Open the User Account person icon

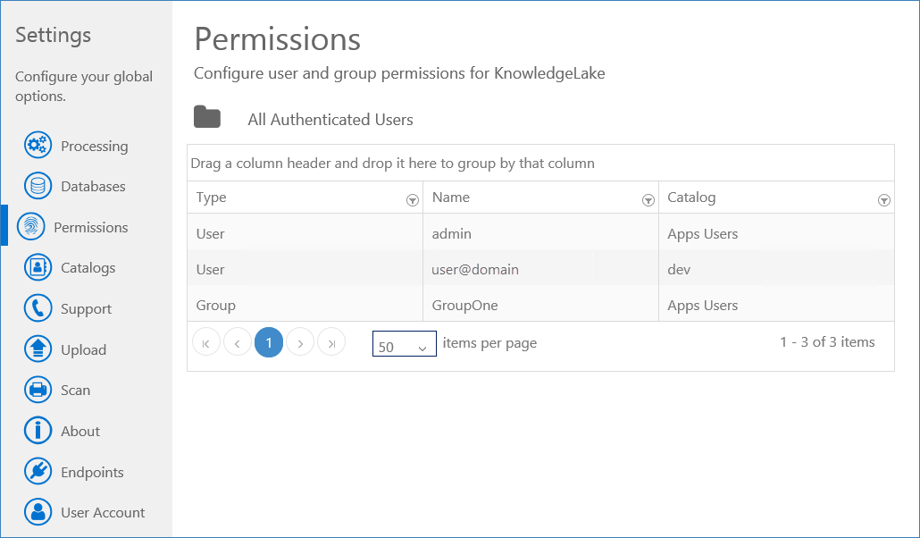[x=38, y=512]
